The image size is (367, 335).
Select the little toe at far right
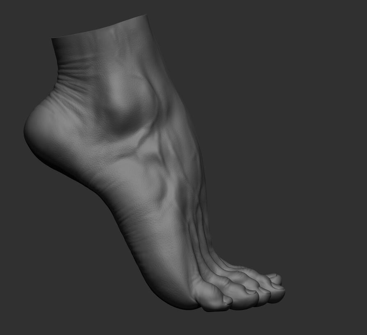275,278
